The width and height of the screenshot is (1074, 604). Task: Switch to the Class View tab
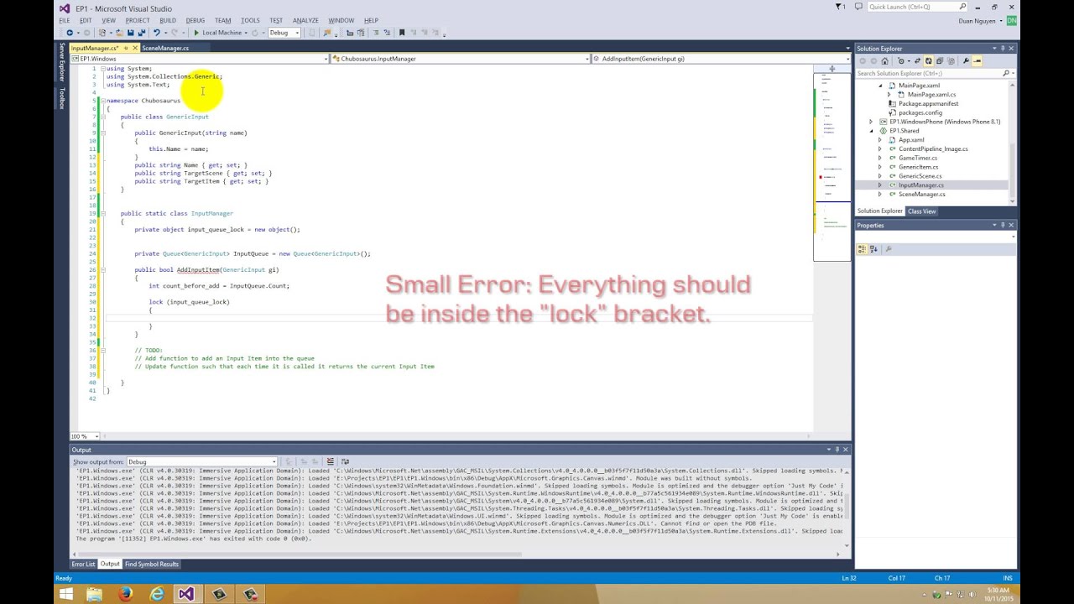[x=921, y=211]
